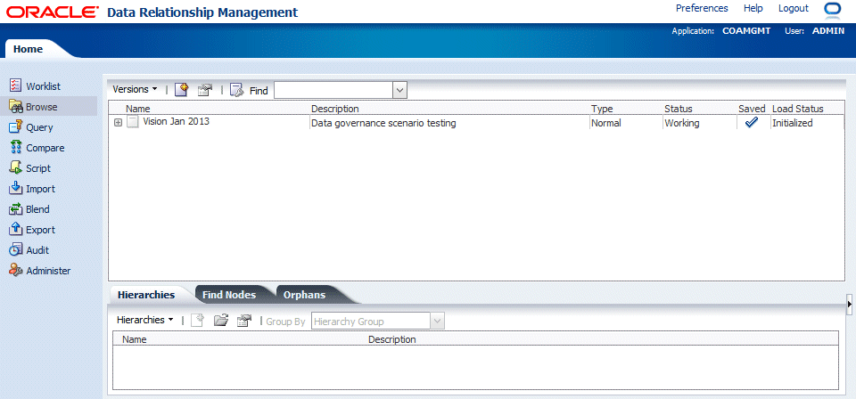Open the Blend sidebar icon

(x=16, y=209)
